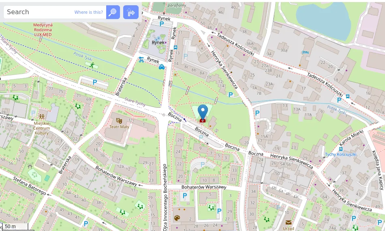385x231 pixels.
Task: Select the post office envelope icon at Urząd
Action: (x=288, y=222)
